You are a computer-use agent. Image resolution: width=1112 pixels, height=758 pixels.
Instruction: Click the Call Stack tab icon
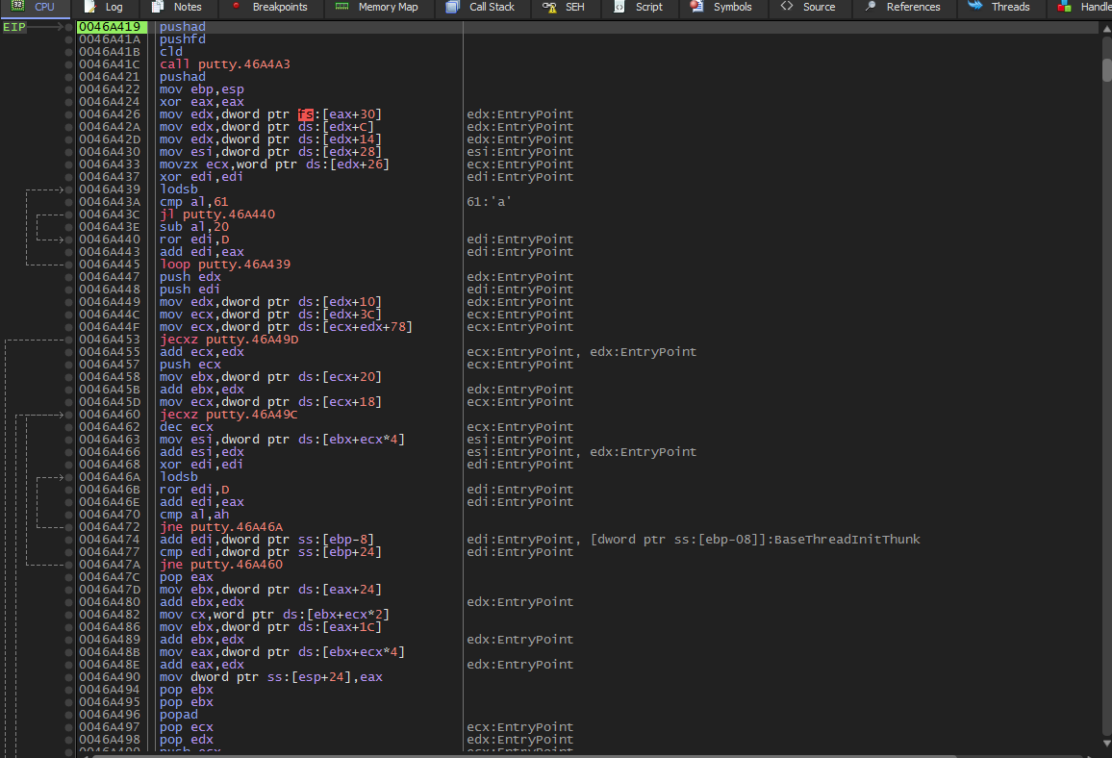pos(453,7)
